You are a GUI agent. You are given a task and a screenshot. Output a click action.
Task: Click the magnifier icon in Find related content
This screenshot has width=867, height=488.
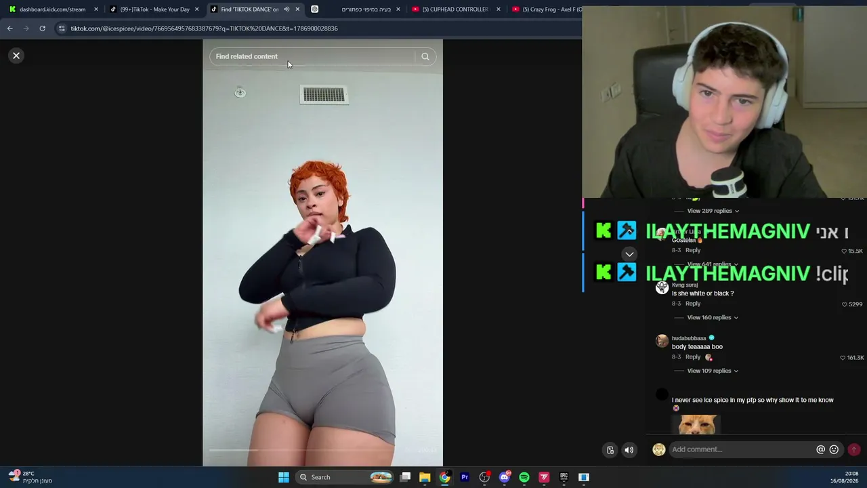point(425,56)
